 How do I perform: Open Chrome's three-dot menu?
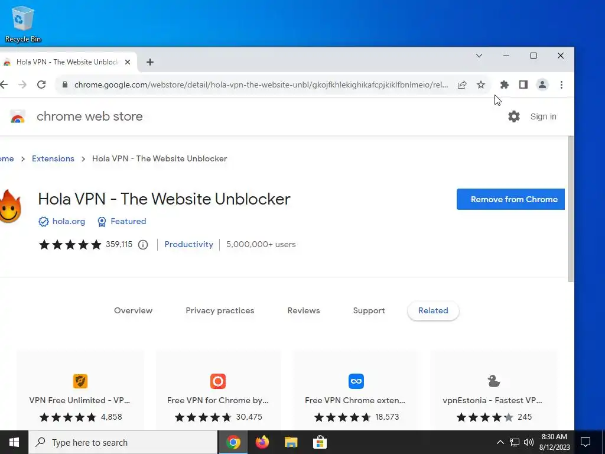pos(561,85)
